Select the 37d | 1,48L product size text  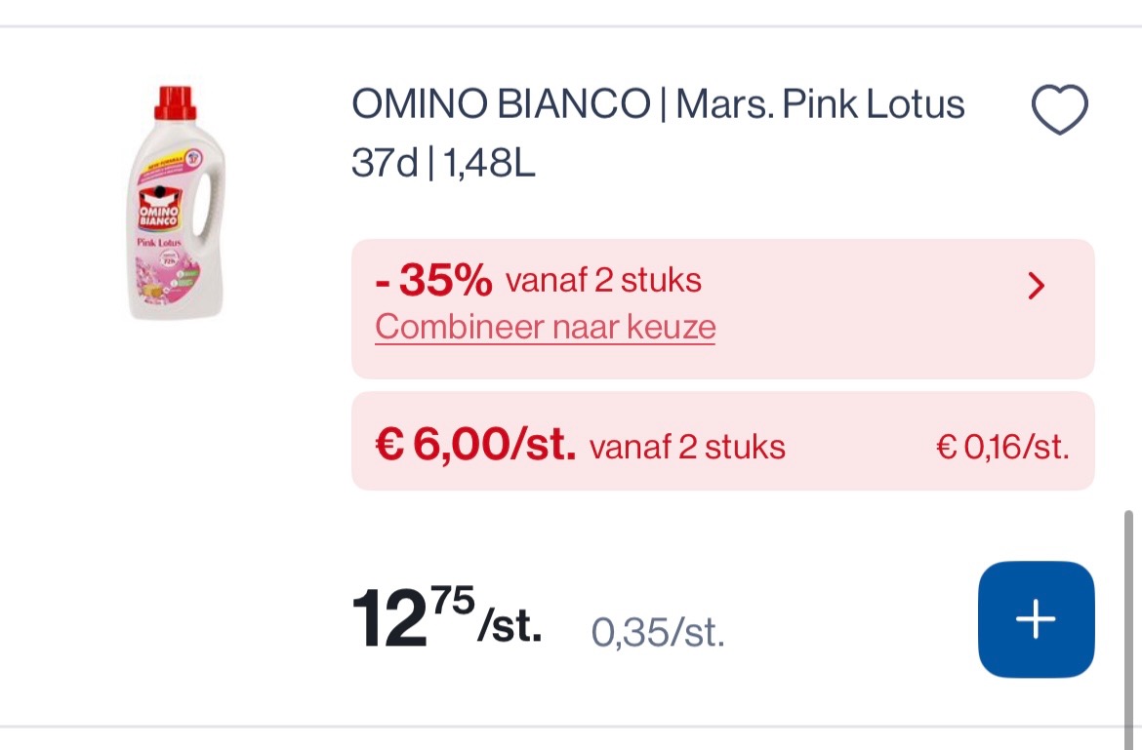coord(442,164)
